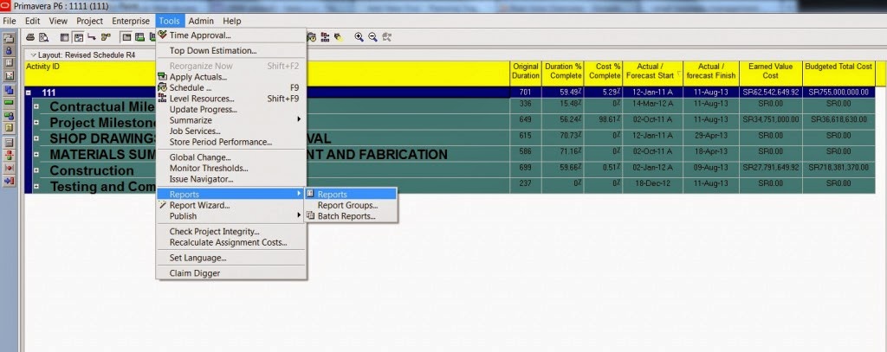Click the Zoom to Best Fit icon
This screenshot has width=887, height=352.
[387, 37]
